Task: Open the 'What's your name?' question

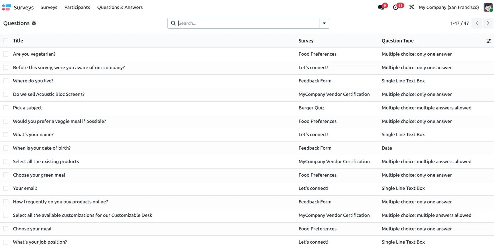Action: click(33, 134)
